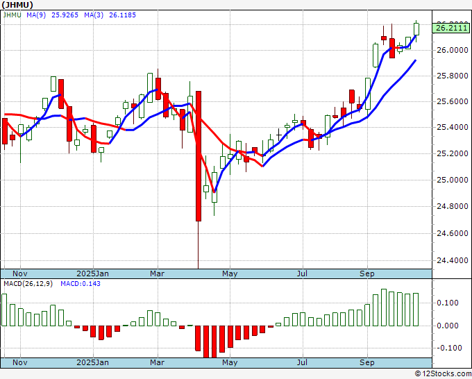Click 2025Jan on the MACD date axis
Image resolution: width=472 pixels, height=379 pixels.
coord(93,362)
